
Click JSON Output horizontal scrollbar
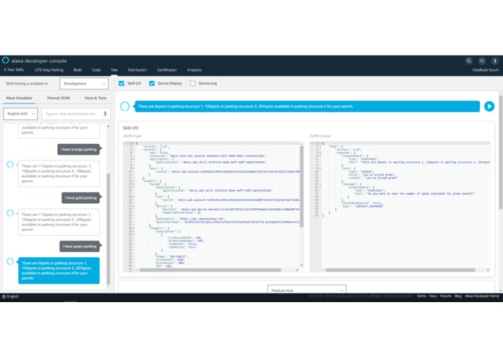[400, 270]
